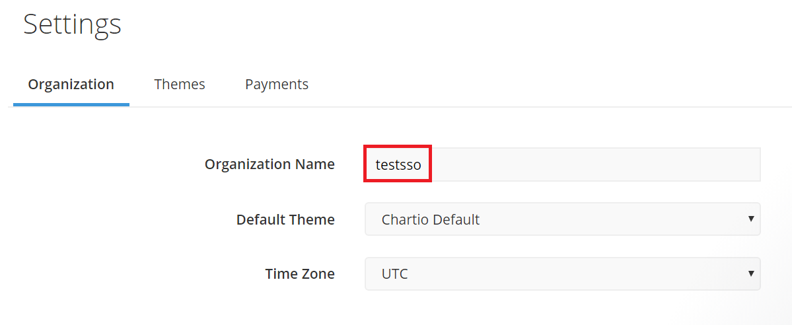Click the Organization Name label
Viewport: 792px width, 325px height.
[270, 164]
